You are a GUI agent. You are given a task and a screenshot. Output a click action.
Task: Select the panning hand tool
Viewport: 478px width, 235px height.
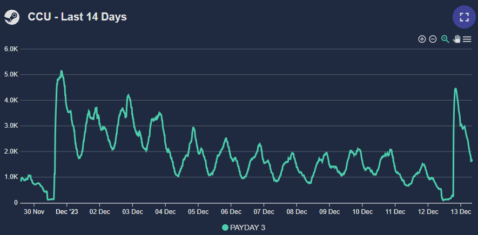coord(456,39)
